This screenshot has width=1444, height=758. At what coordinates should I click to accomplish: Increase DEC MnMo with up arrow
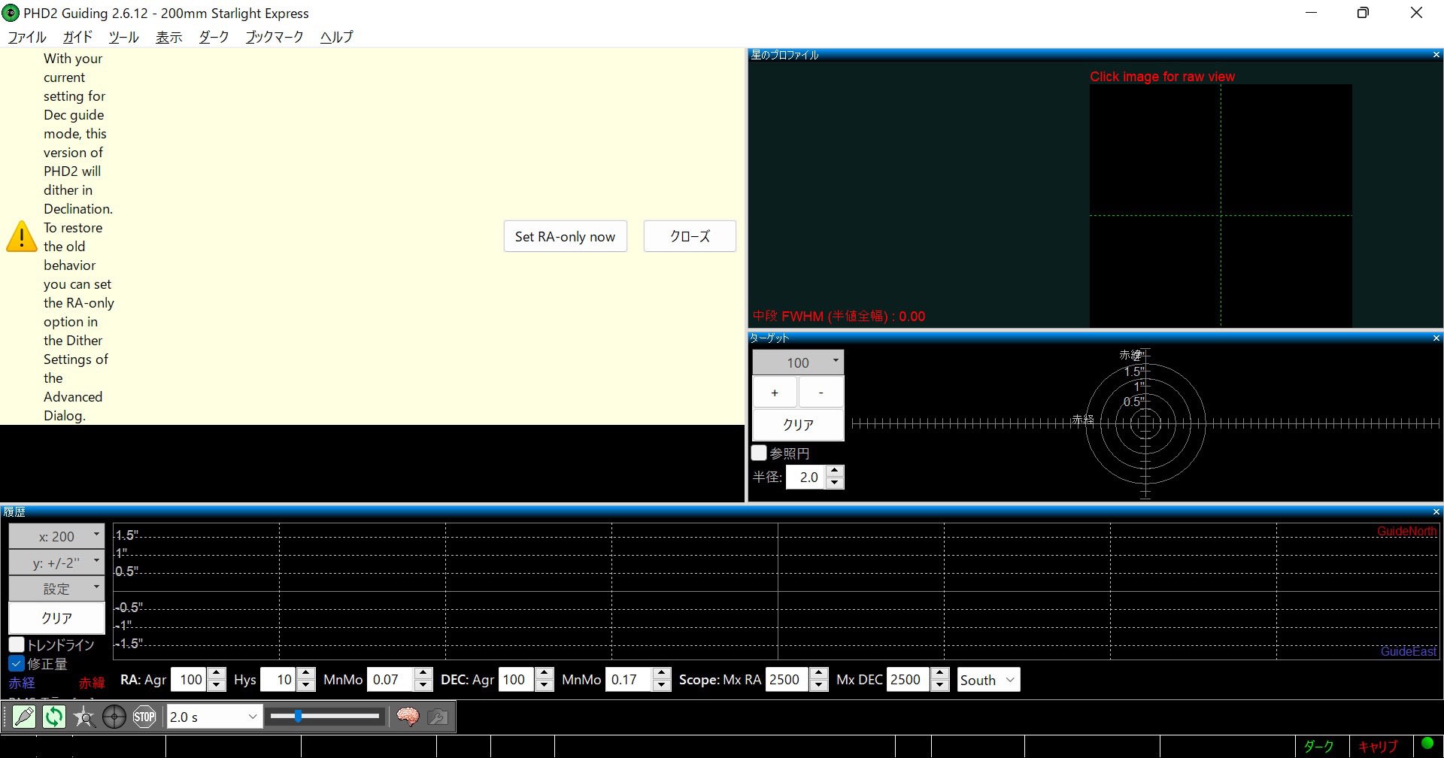coord(662,674)
